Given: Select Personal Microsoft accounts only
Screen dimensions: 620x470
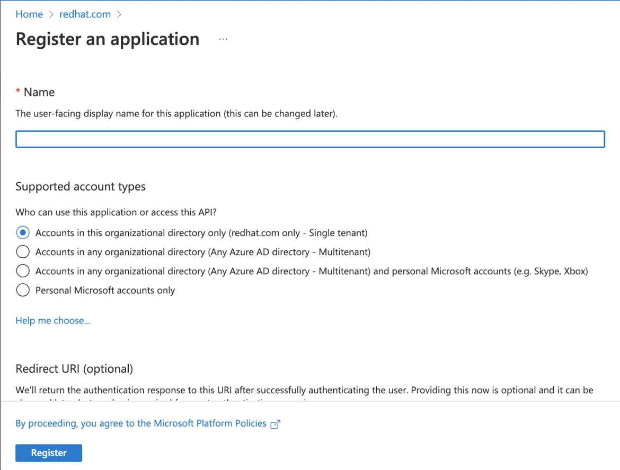Looking at the screenshot, I should pyautogui.click(x=23, y=290).
